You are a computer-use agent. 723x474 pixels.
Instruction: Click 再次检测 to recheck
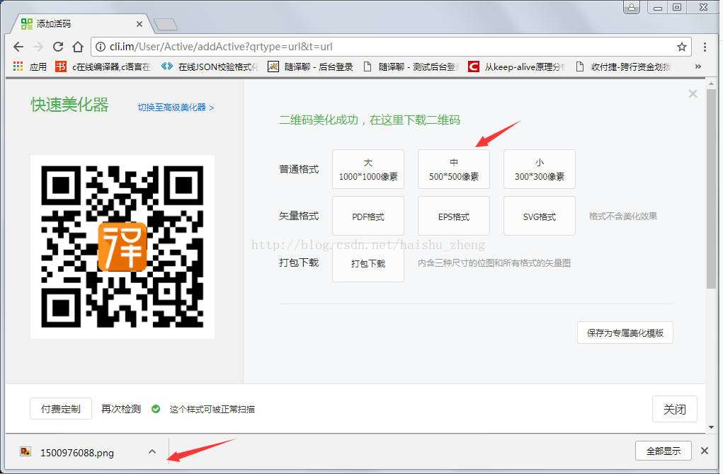(x=121, y=409)
